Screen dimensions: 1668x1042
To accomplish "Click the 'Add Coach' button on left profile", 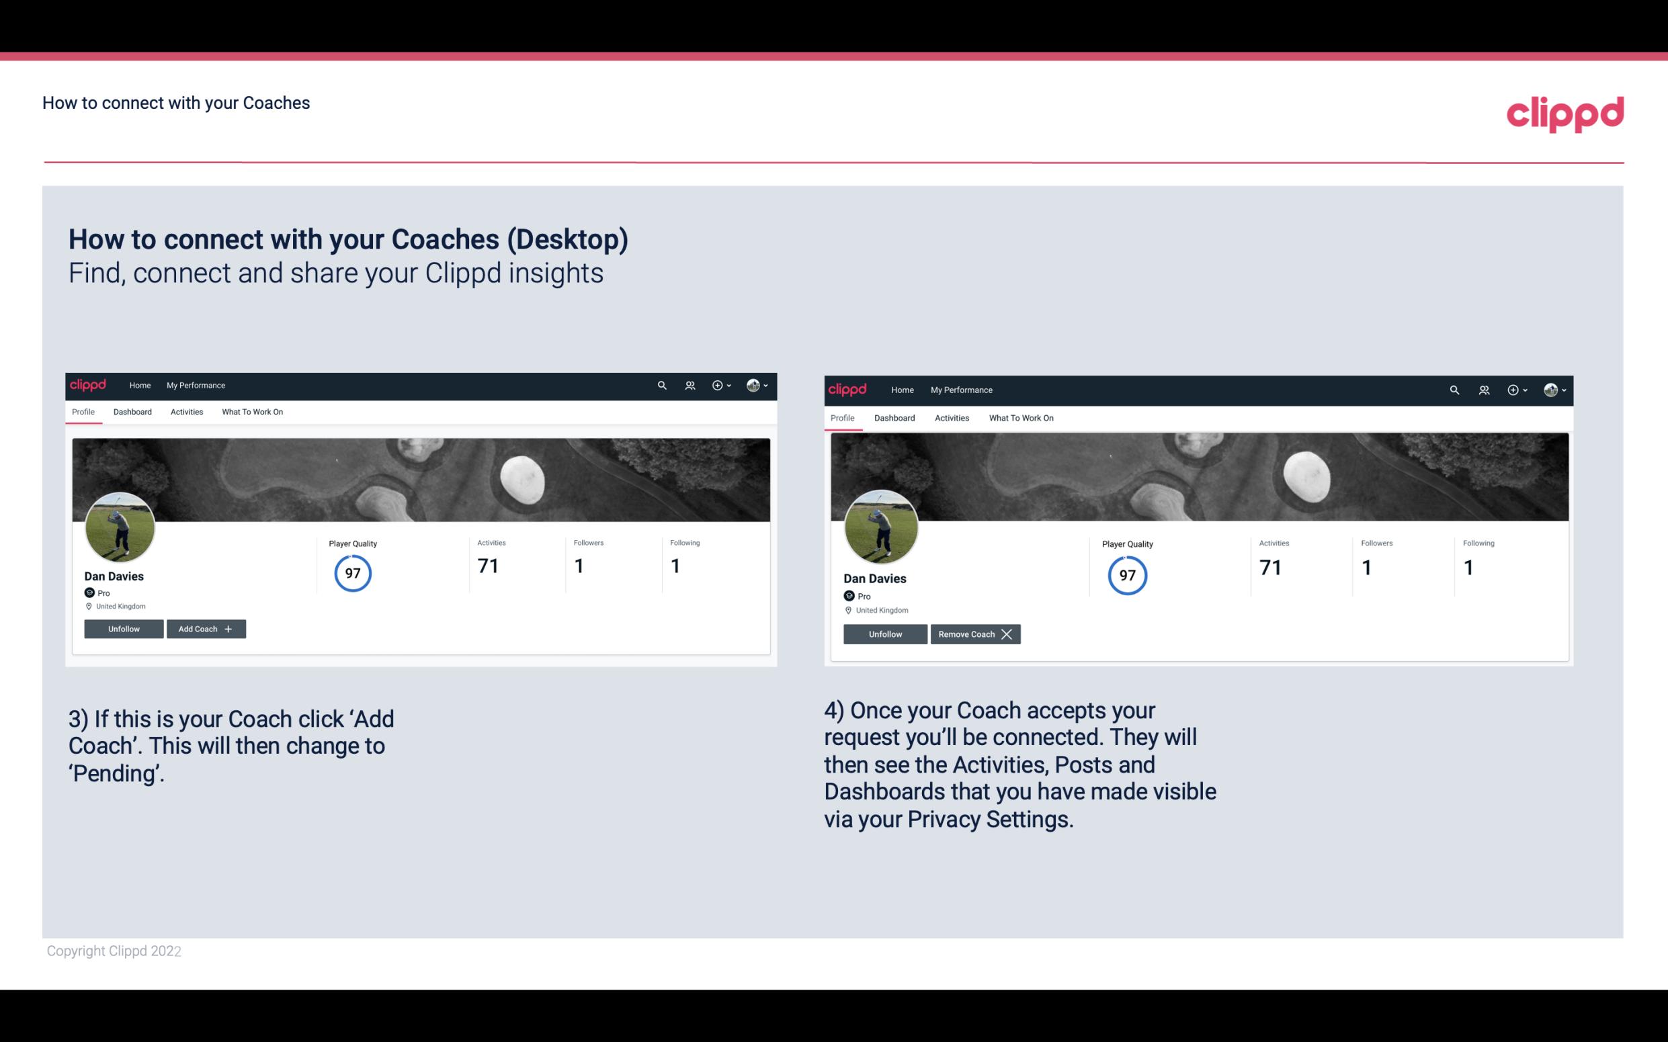I will click(x=204, y=628).
